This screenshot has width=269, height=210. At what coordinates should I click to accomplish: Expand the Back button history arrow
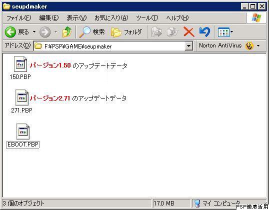tap(34, 32)
